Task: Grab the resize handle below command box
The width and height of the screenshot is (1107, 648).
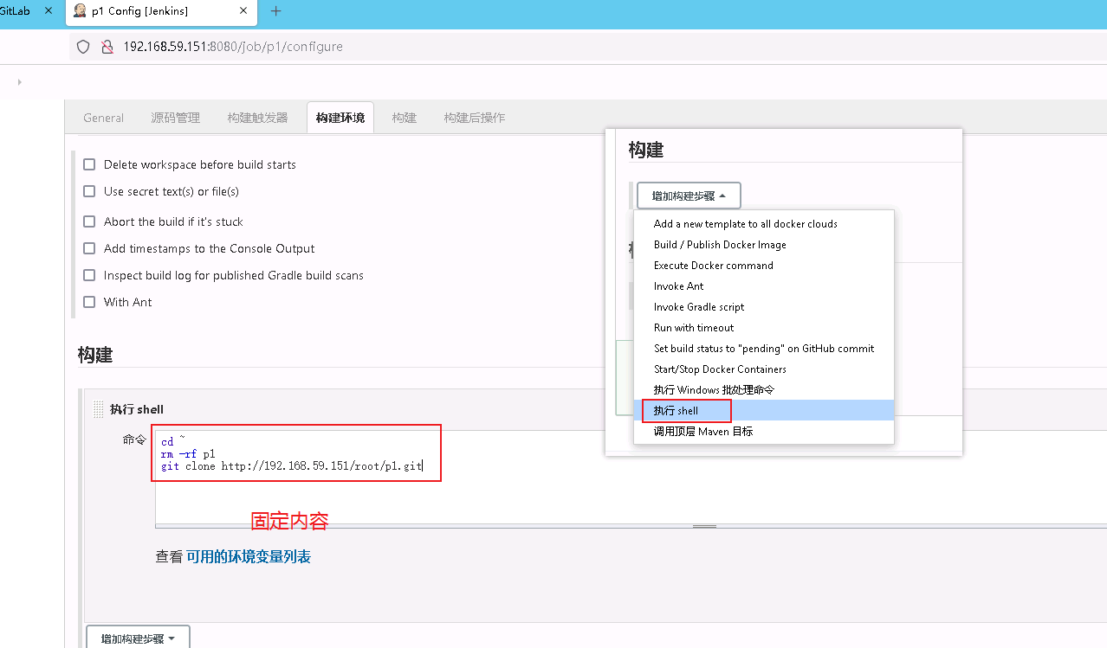Action: (704, 526)
